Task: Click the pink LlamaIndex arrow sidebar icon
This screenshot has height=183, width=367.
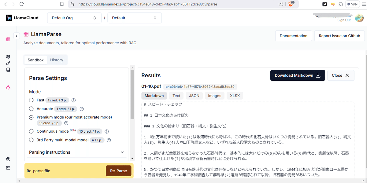Action: (8, 87)
